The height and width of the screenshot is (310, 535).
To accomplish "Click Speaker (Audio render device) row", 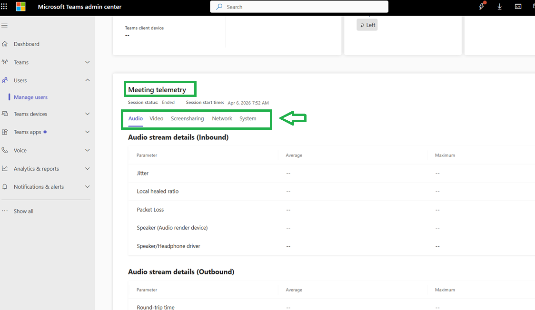I will point(331,228).
